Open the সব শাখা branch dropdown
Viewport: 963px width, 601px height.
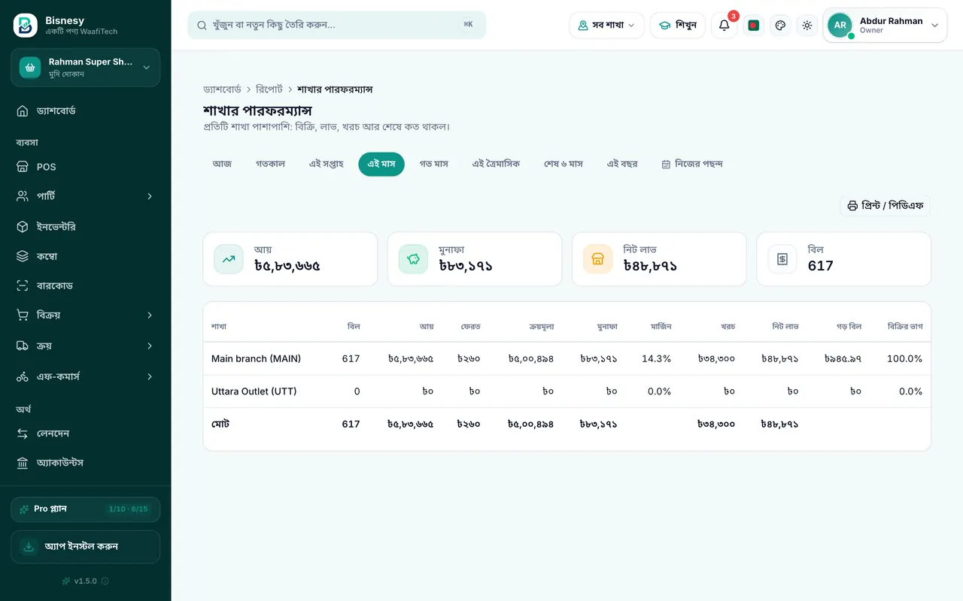[606, 26]
